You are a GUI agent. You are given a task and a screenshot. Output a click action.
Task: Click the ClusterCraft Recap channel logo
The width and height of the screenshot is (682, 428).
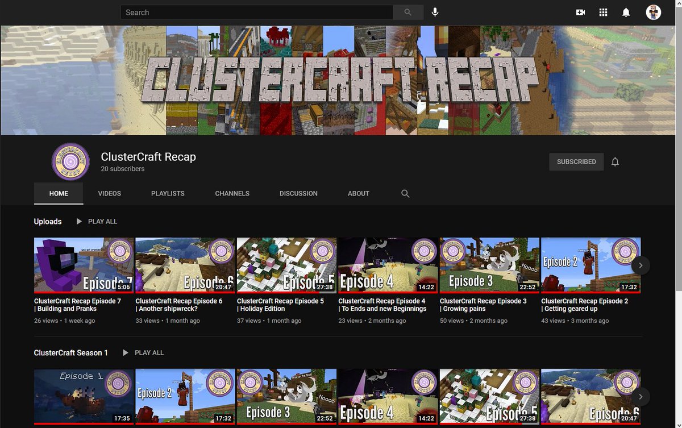pyautogui.click(x=70, y=161)
